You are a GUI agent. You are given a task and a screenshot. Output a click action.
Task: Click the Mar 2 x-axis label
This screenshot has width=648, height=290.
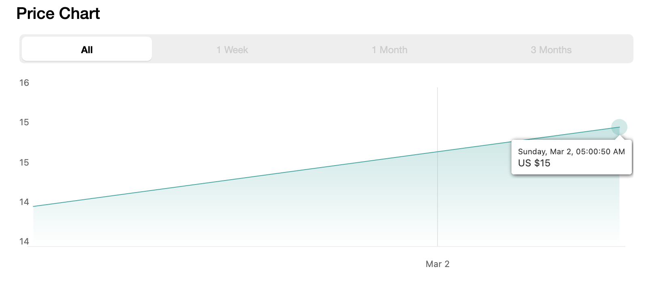pos(438,264)
